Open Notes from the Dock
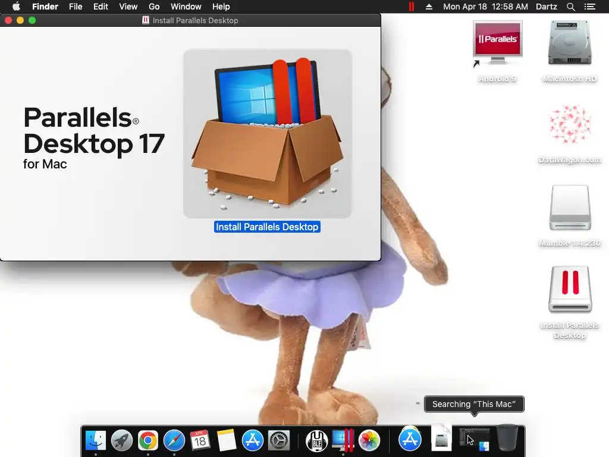Image resolution: width=609 pixels, height=457 pixels. [x=227, y=441]
